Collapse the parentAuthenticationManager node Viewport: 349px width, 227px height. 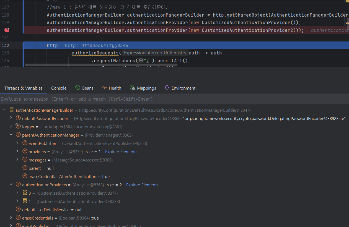11,135
